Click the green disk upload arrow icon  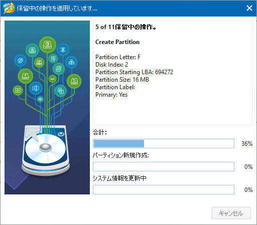26,76
